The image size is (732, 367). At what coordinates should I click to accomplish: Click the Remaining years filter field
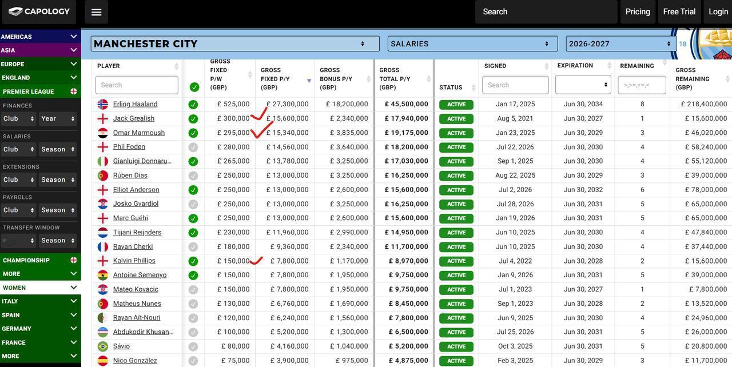(x=642, y=85)
